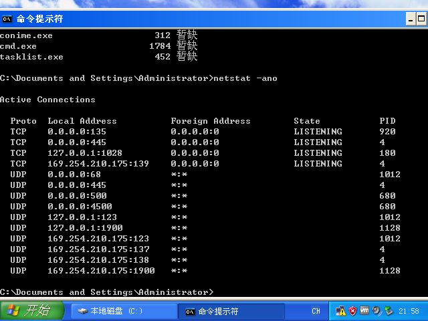Screen dimensions: 428x321
Task: Click the bottom command prompt input line
Action: (107, 292)
